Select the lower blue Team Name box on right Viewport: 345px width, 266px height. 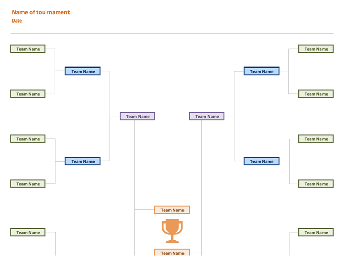[262, 161]
